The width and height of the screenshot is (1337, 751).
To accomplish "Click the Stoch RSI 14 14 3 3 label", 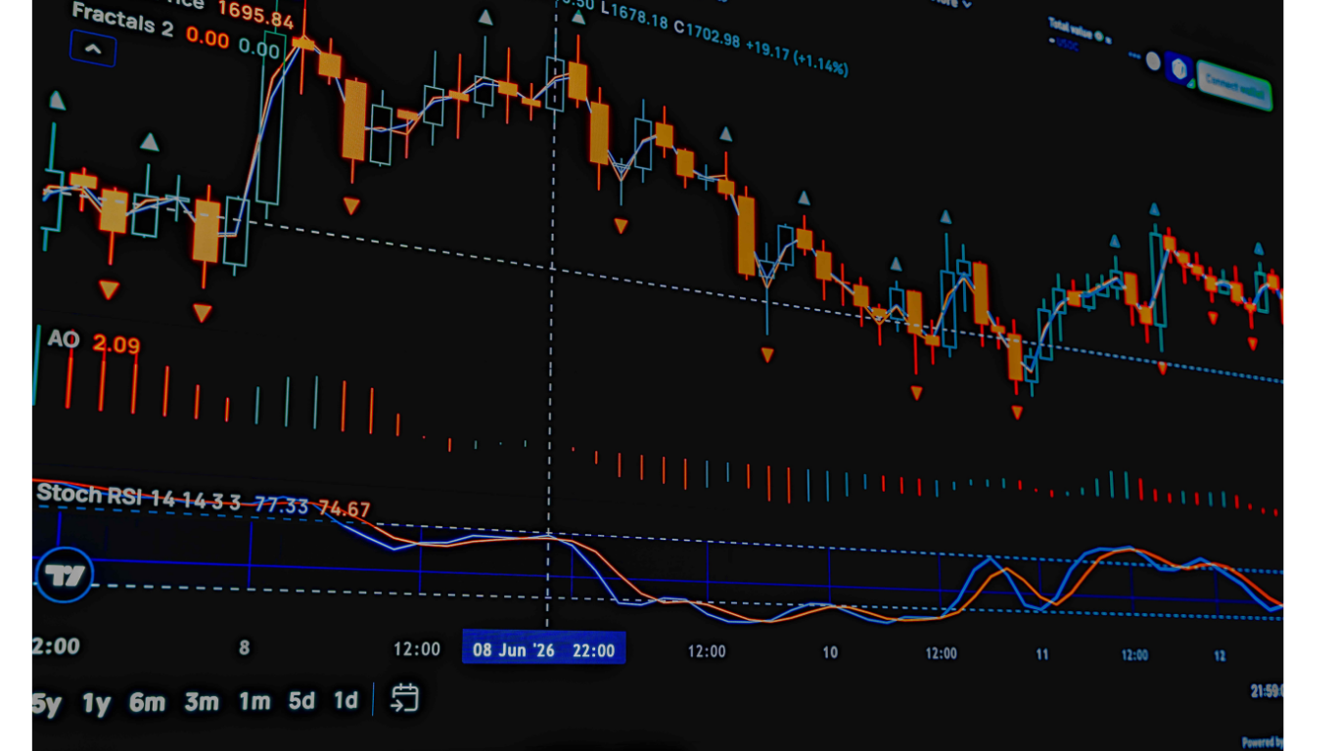I will 138,497.
